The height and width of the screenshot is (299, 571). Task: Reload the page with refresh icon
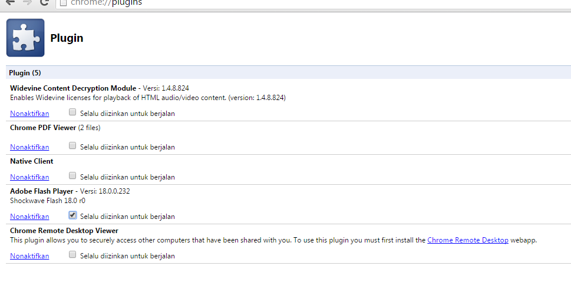point(44,2)
